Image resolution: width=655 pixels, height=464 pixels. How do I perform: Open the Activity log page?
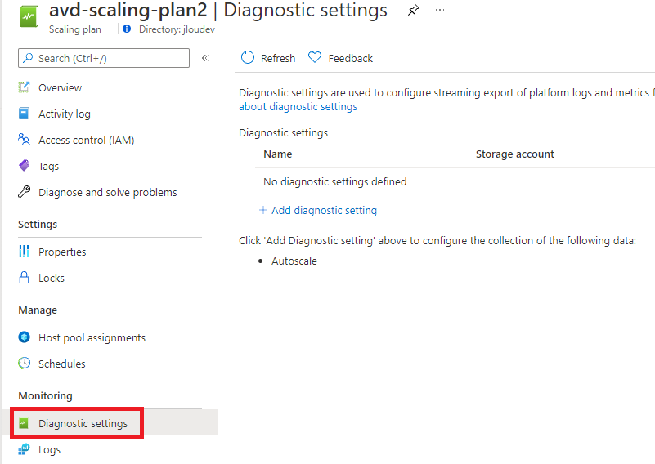[x=65, y=114]
